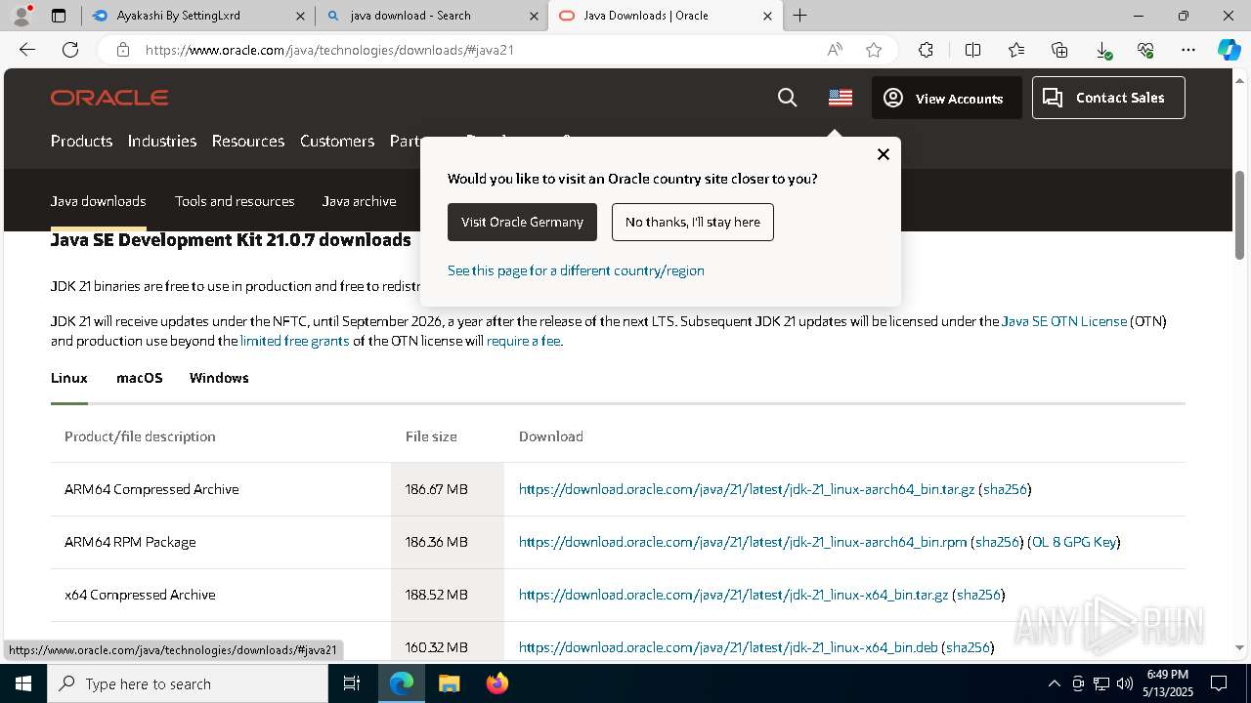Open Java archive sub-navigation
This screenshot has width=1251, height=703.
360,201
